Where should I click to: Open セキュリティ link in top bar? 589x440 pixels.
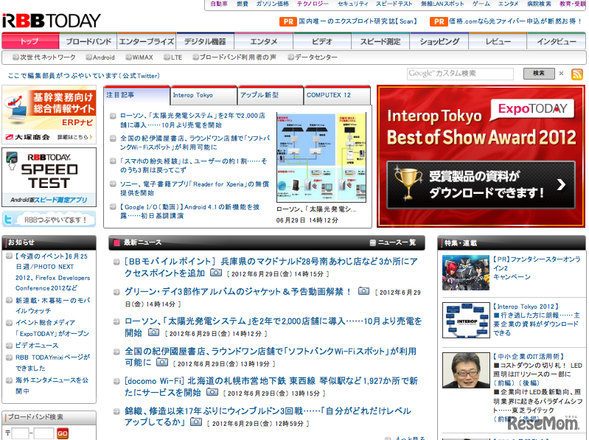point(352,4)
